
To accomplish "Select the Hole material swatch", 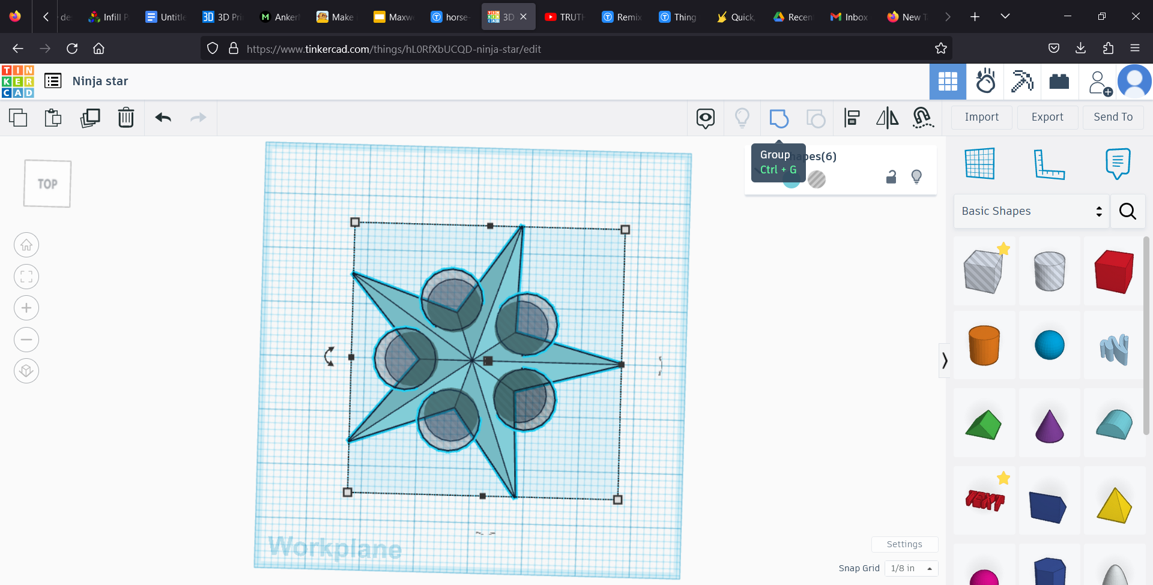I will click(817, 179).
